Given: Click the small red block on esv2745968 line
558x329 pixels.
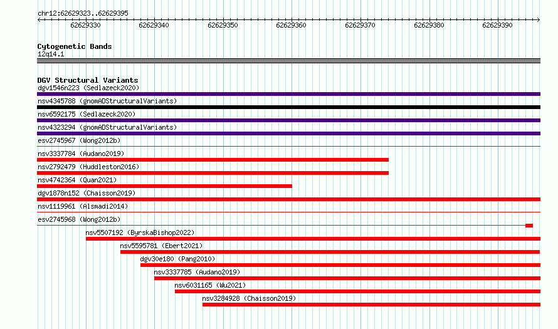Looking at the screenshot, I should [529, 226].
